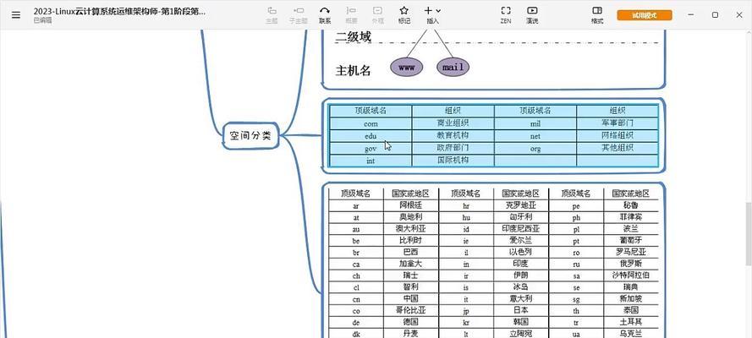Click the 以色列 cell
This screenshot has width=752, height=338.
point(520,253)
